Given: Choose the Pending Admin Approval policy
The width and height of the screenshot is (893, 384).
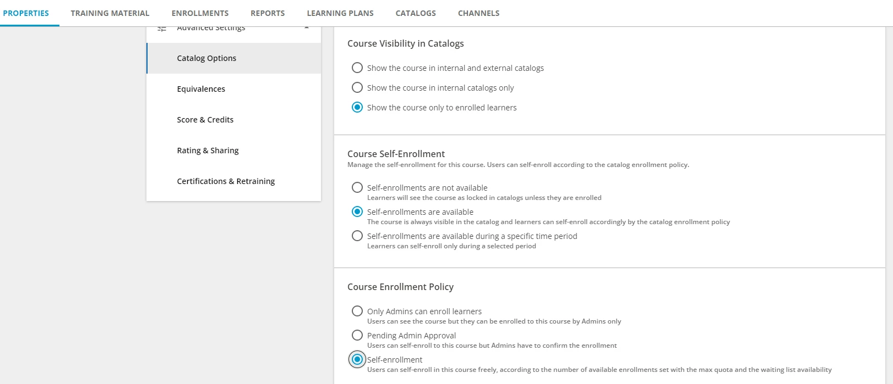Looking at the screenshot, I should (x=357, y=335).
